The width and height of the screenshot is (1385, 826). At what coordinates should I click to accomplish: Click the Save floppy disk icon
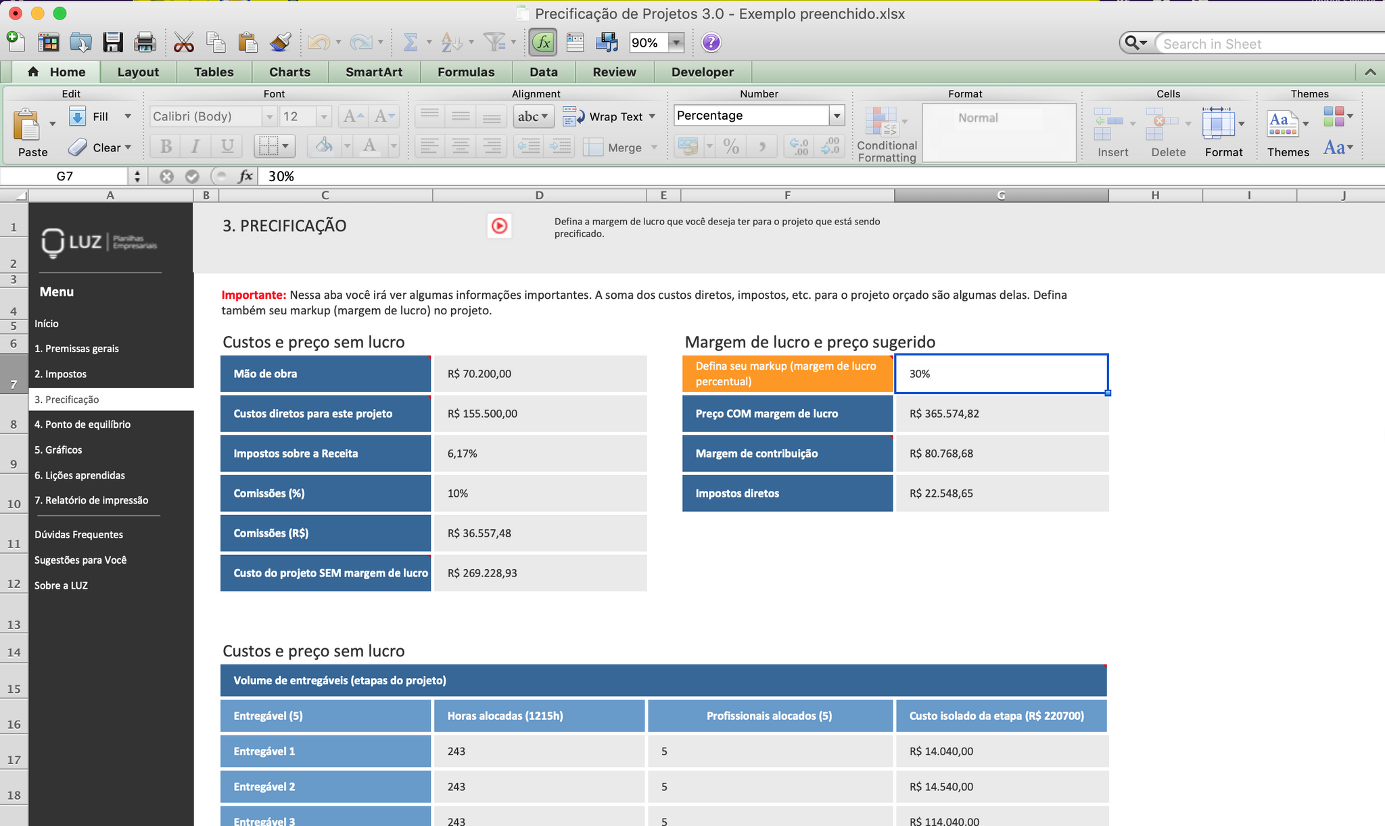(x=112, y=43)
